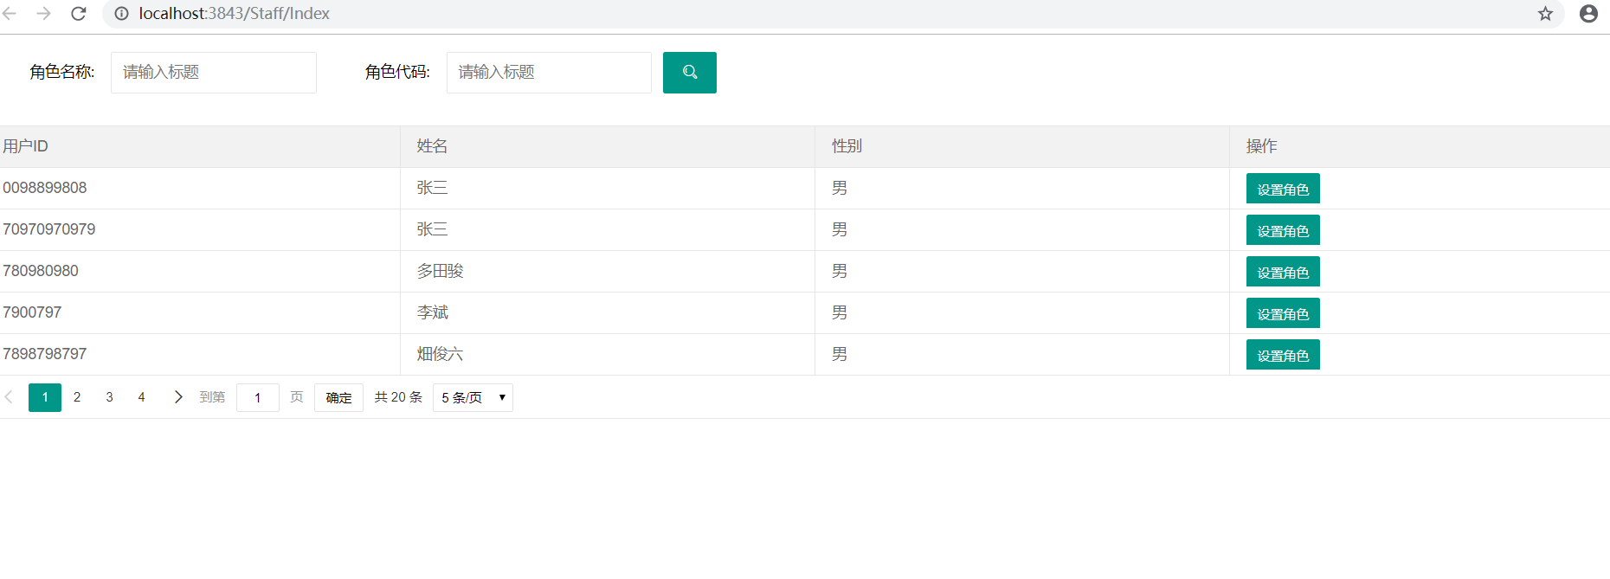Go to page 2 of results
This screenshot has height=579, width=1610.
[77, 397]
